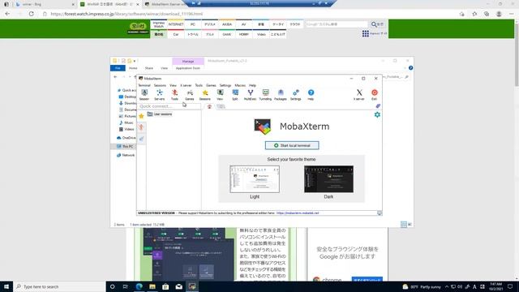
Task: Click the File tab in File Explorer
Action: 118,68
